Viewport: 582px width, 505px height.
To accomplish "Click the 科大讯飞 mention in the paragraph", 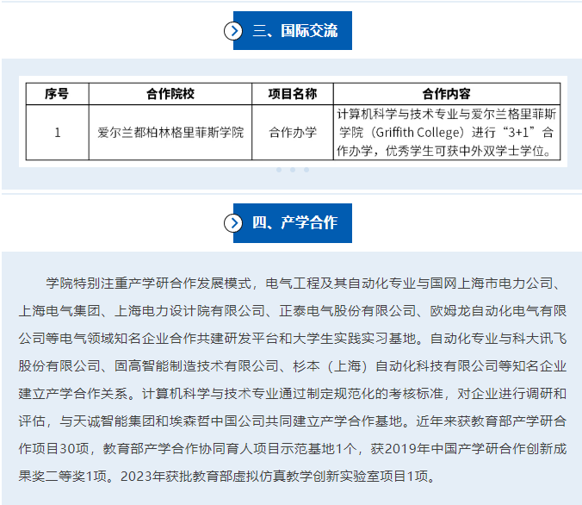I will [536, 337].
